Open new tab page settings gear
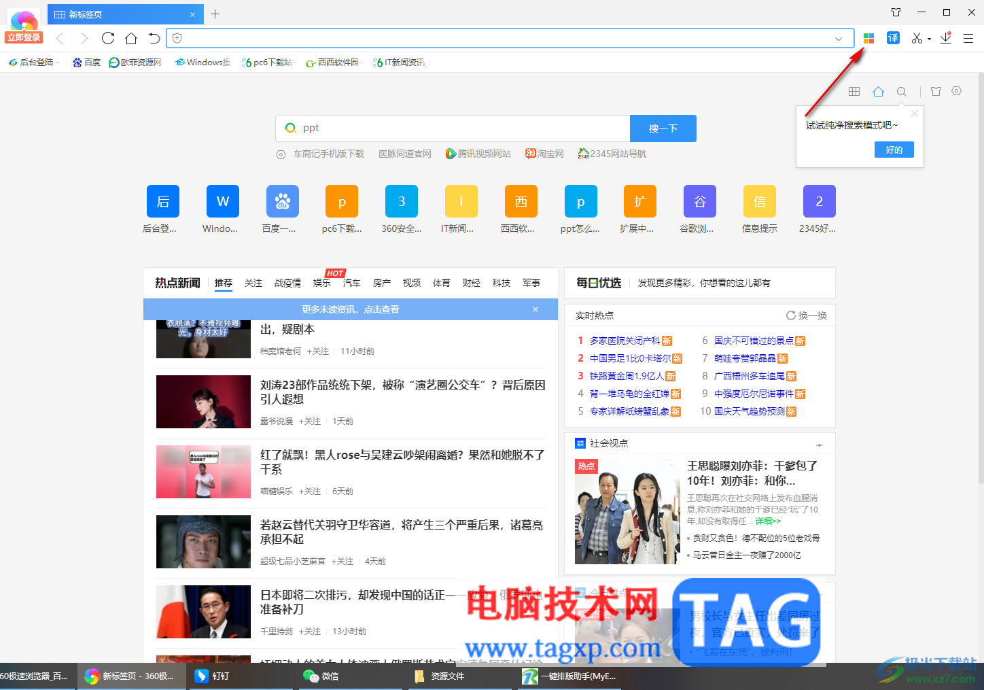984x690 pixels. pyautogui.click(x=957, y=90)
